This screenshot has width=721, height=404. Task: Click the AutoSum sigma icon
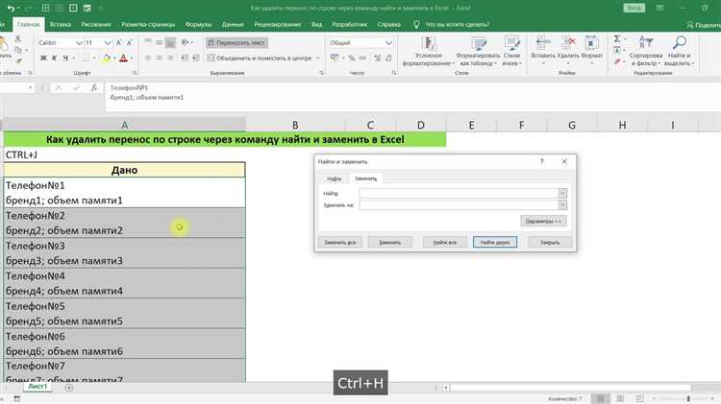(x=617, y=38)
